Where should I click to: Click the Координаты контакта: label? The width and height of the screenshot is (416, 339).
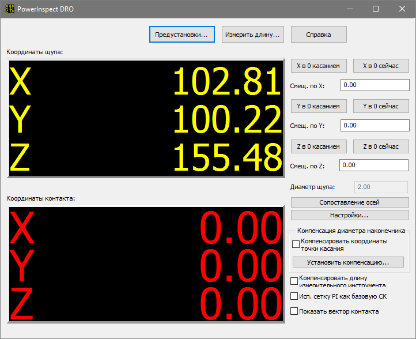click(x=40, y=198)
